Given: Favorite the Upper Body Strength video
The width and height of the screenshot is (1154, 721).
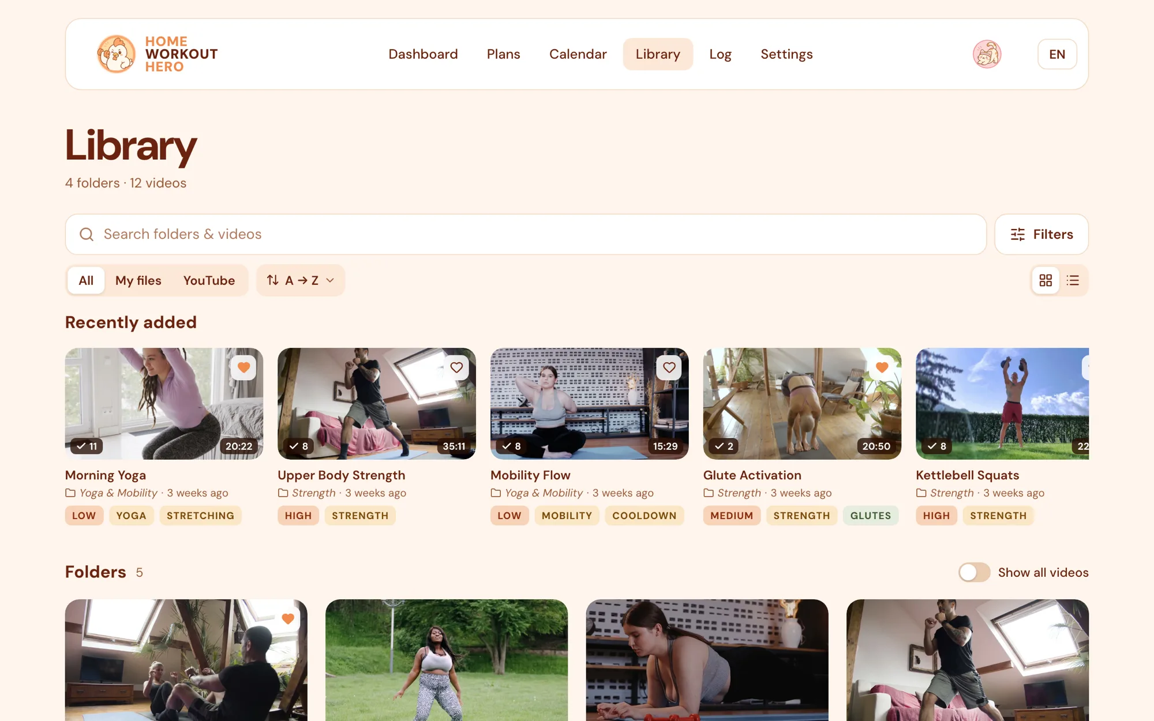Looking at the screenshot, I should (x=456, y=367).
